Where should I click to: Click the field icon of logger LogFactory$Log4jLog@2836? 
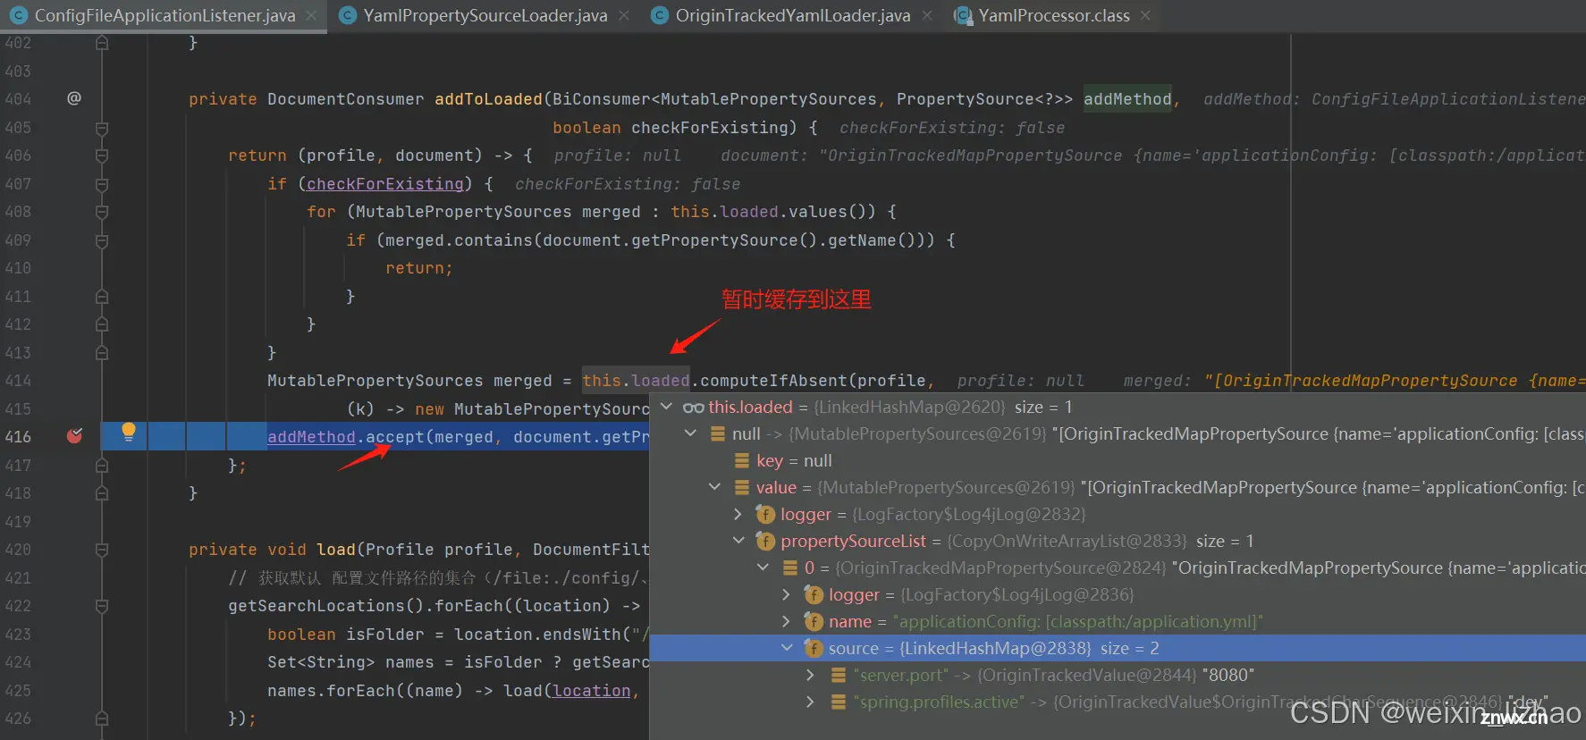[814, 594]
